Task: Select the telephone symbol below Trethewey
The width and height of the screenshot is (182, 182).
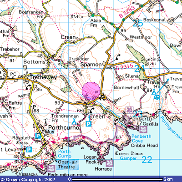Action: coord(28,87)
